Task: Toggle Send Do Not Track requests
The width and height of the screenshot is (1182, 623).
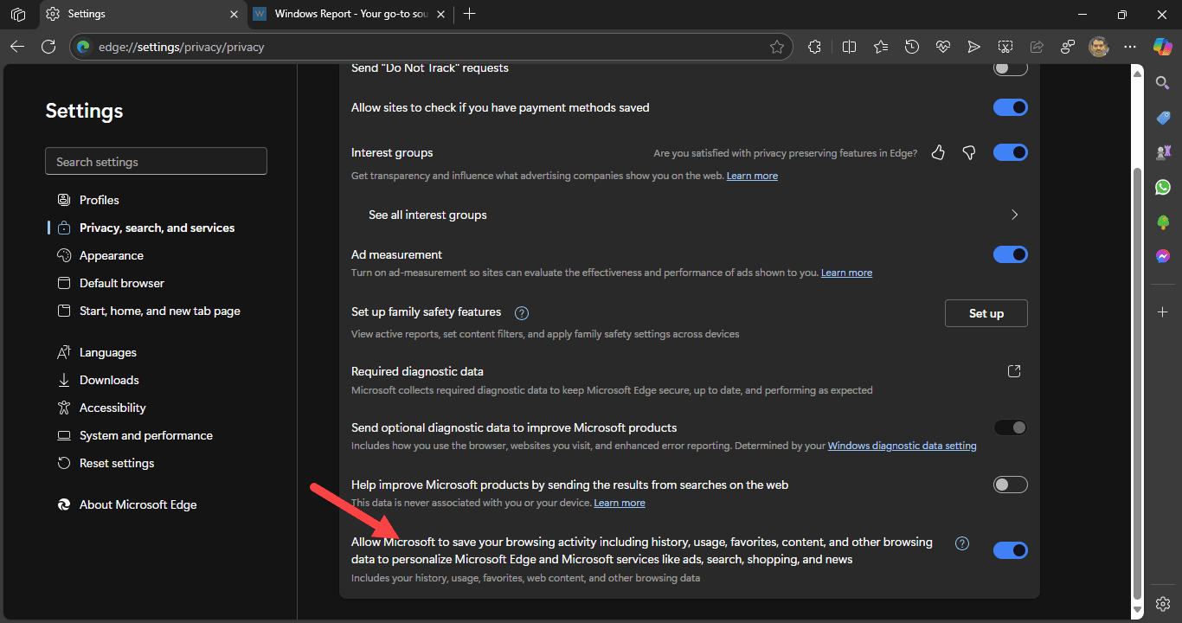Action: 1010,67
